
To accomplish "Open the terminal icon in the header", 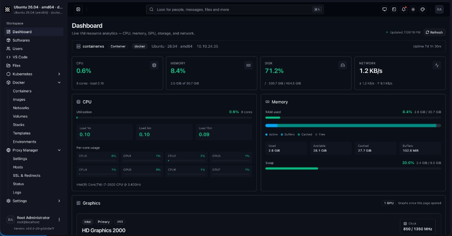I will [394, 9].
